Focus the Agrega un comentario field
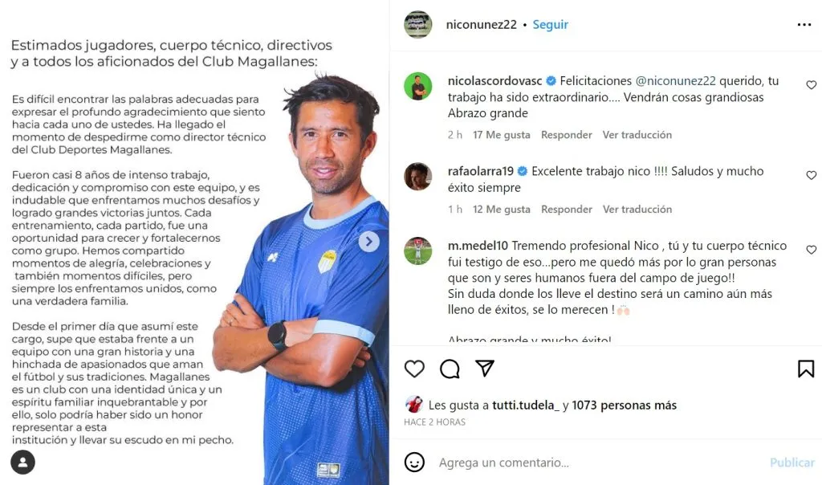Image resolution: width=822 pixels, height=485 pixels. pos(597,463)
